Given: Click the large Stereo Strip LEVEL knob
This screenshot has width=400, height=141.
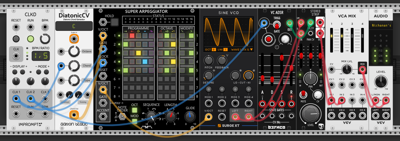Looking at the screenshot, I should click(310, 114).
